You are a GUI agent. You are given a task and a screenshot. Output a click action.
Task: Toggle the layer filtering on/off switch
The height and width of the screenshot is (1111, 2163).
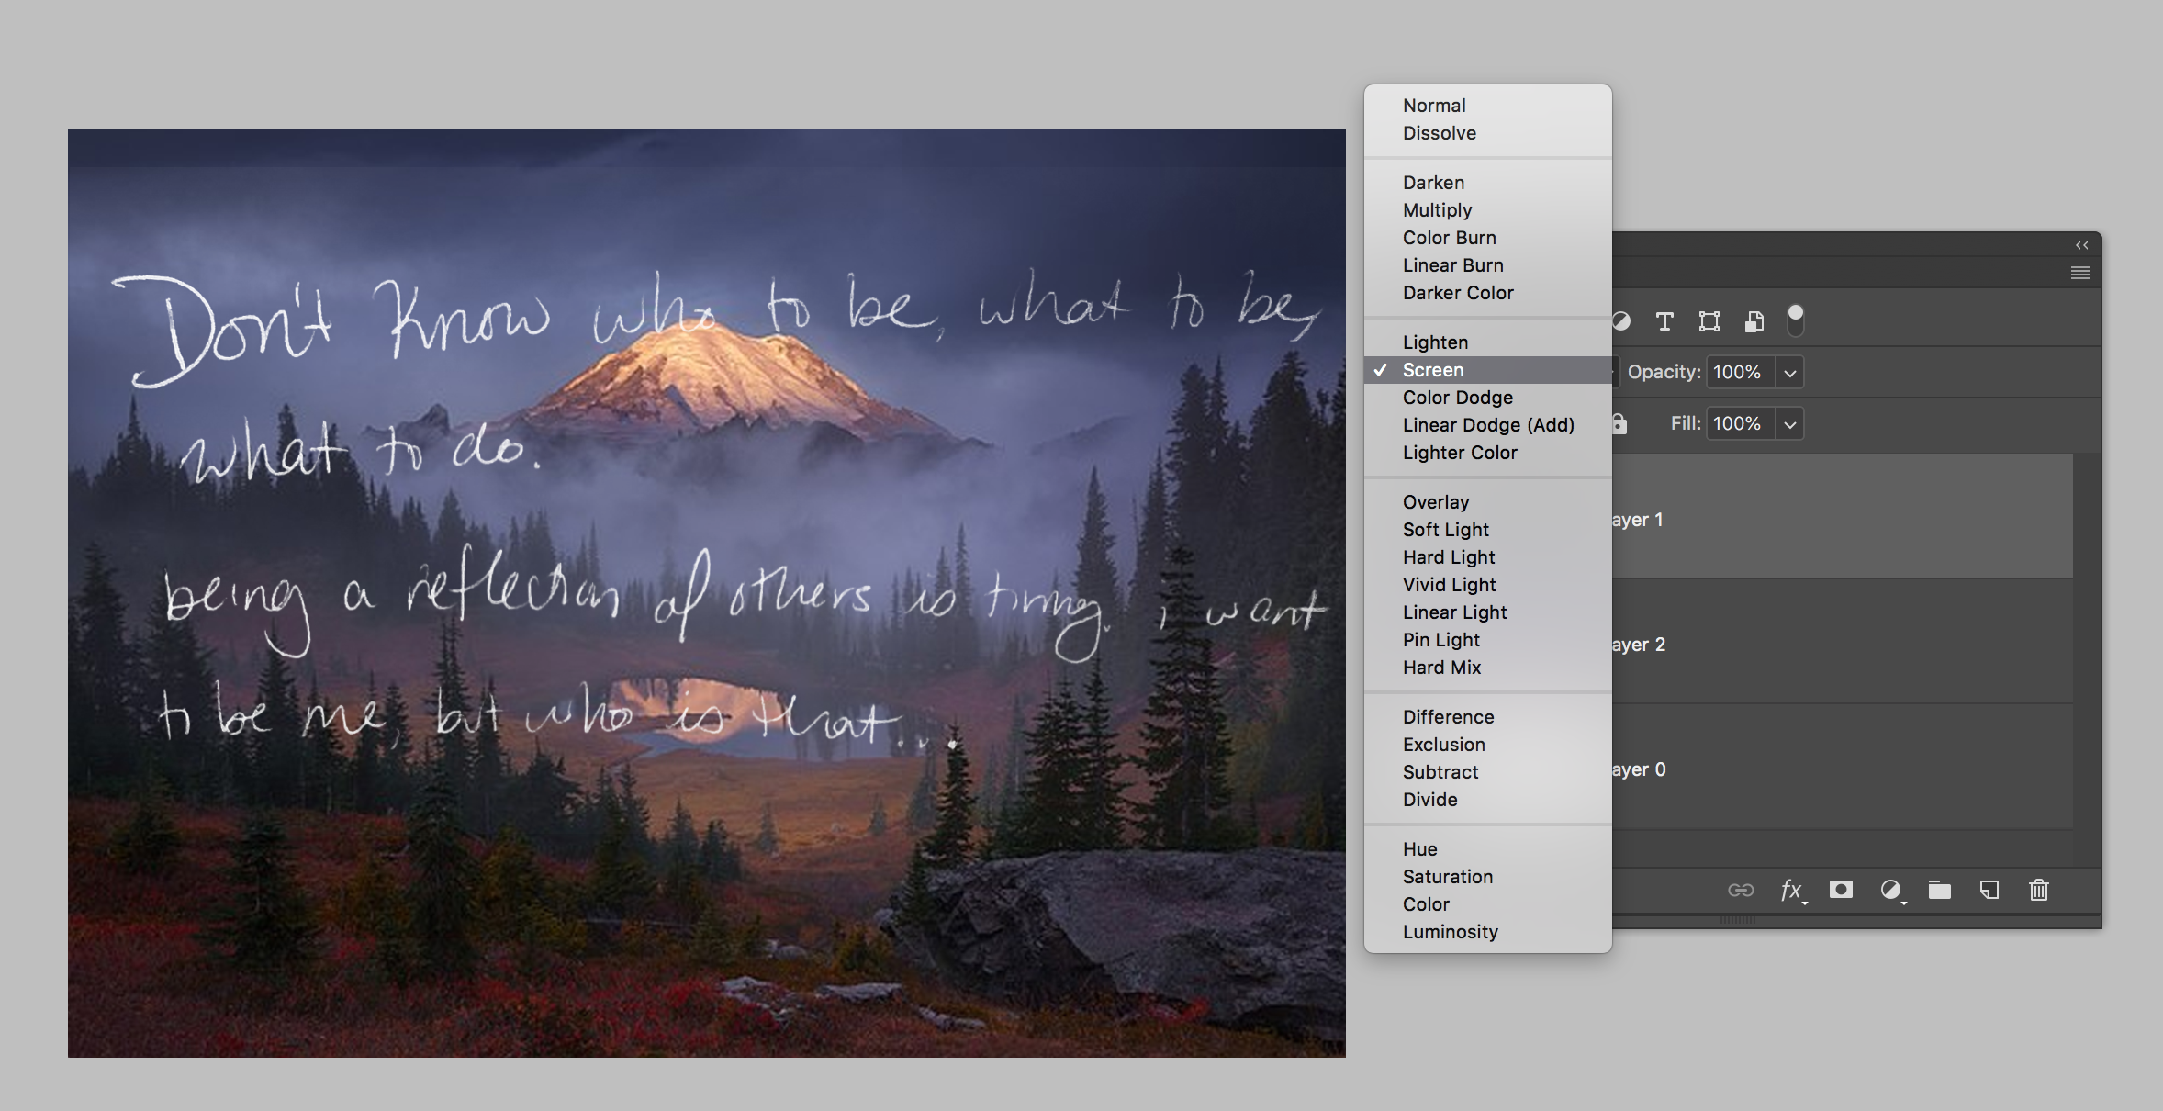point(1796,320)
